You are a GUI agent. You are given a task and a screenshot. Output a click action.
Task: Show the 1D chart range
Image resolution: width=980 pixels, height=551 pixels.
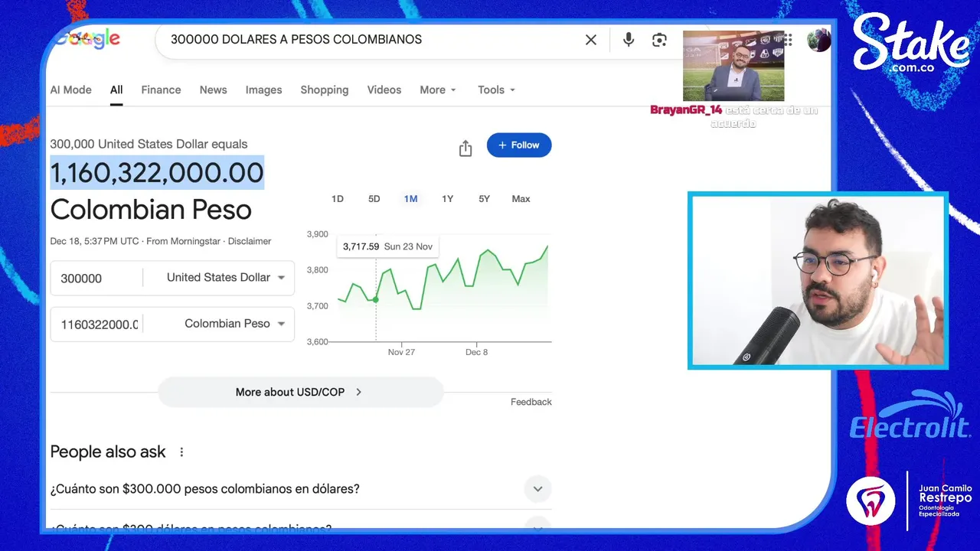(x=337, y=199)
